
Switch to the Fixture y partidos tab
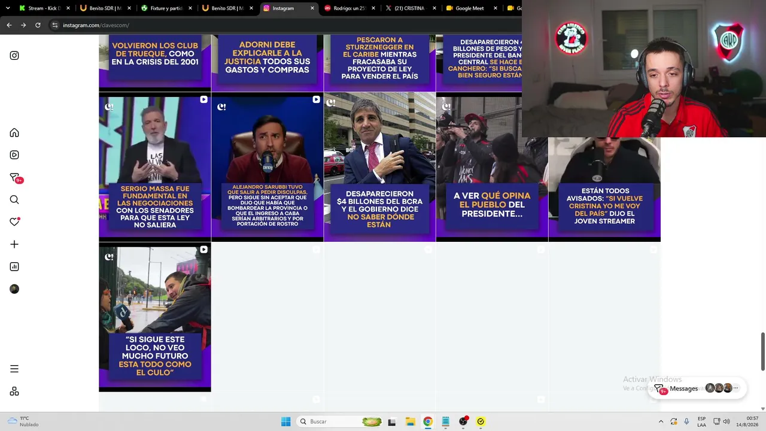tap(166, 8)
